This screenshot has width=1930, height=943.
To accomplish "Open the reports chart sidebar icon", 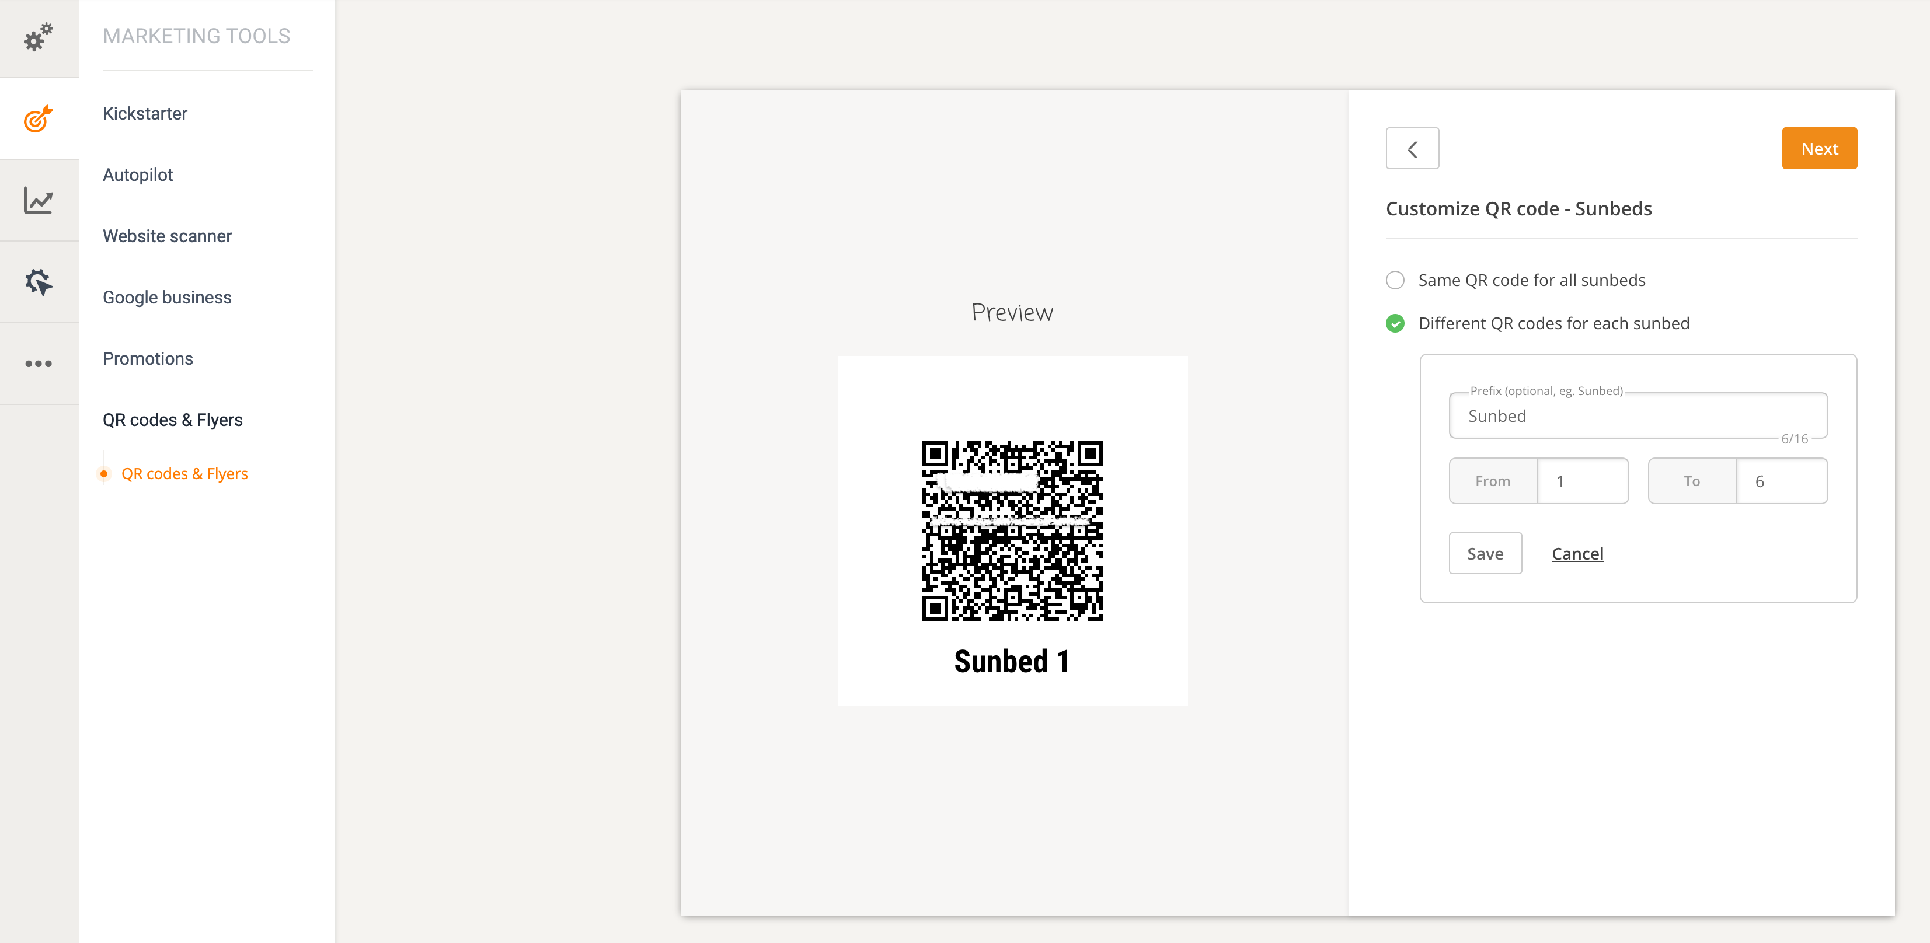I will tap(38, 200).
